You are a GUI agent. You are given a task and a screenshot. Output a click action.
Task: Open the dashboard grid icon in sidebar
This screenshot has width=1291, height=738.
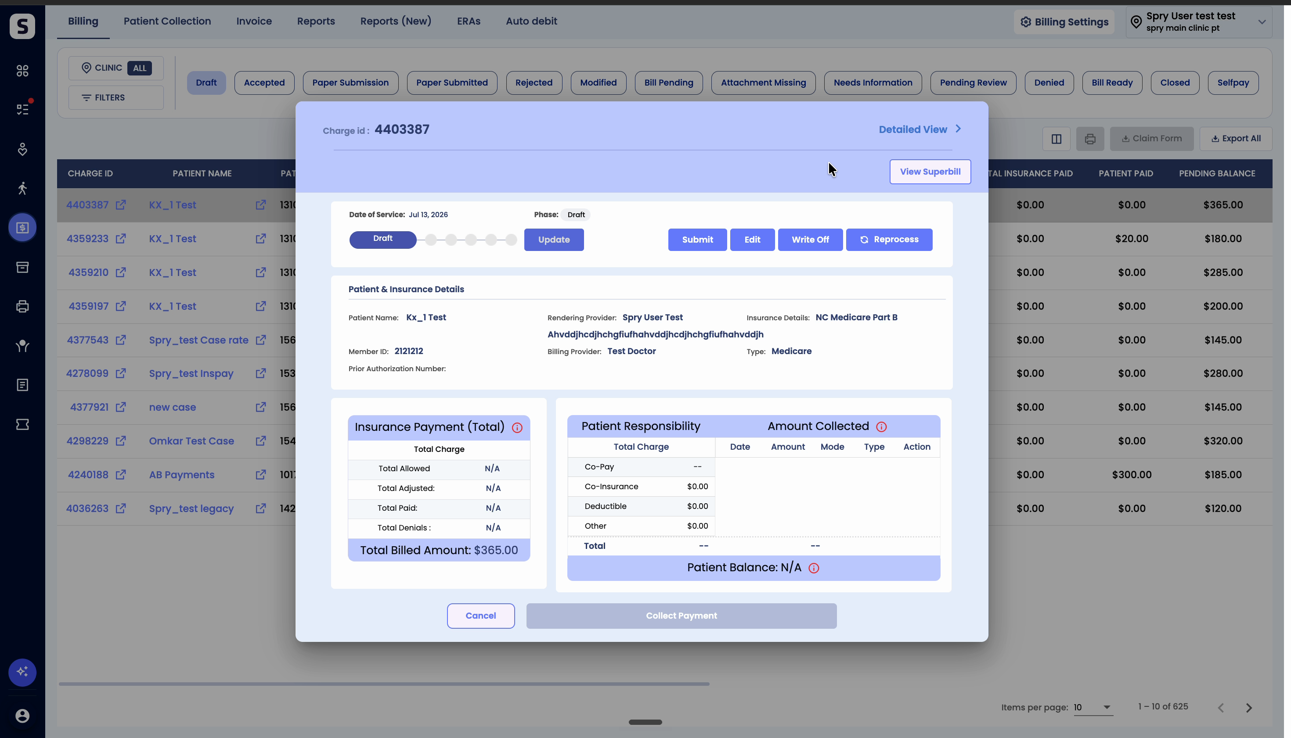[22, 71]
